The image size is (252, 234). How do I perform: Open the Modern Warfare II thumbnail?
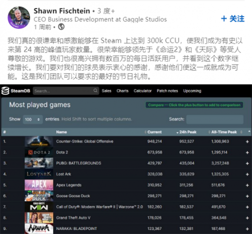click(x=39, y=207)
